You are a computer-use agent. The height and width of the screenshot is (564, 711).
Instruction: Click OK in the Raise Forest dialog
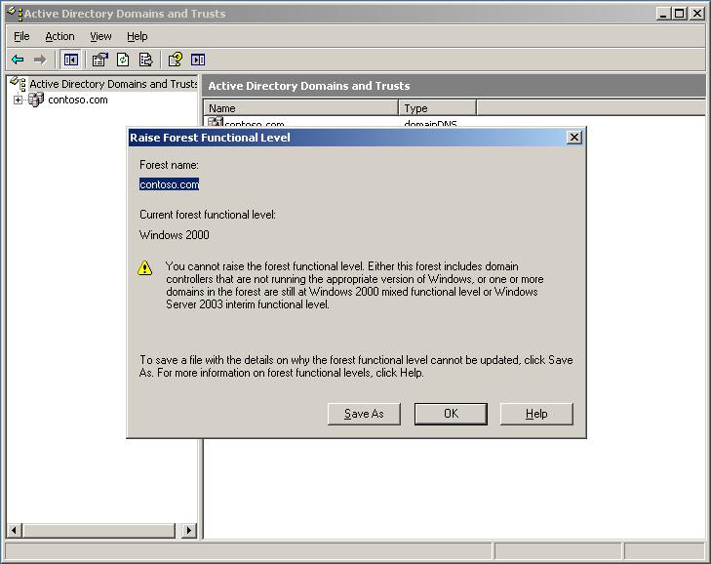(452, 414)
